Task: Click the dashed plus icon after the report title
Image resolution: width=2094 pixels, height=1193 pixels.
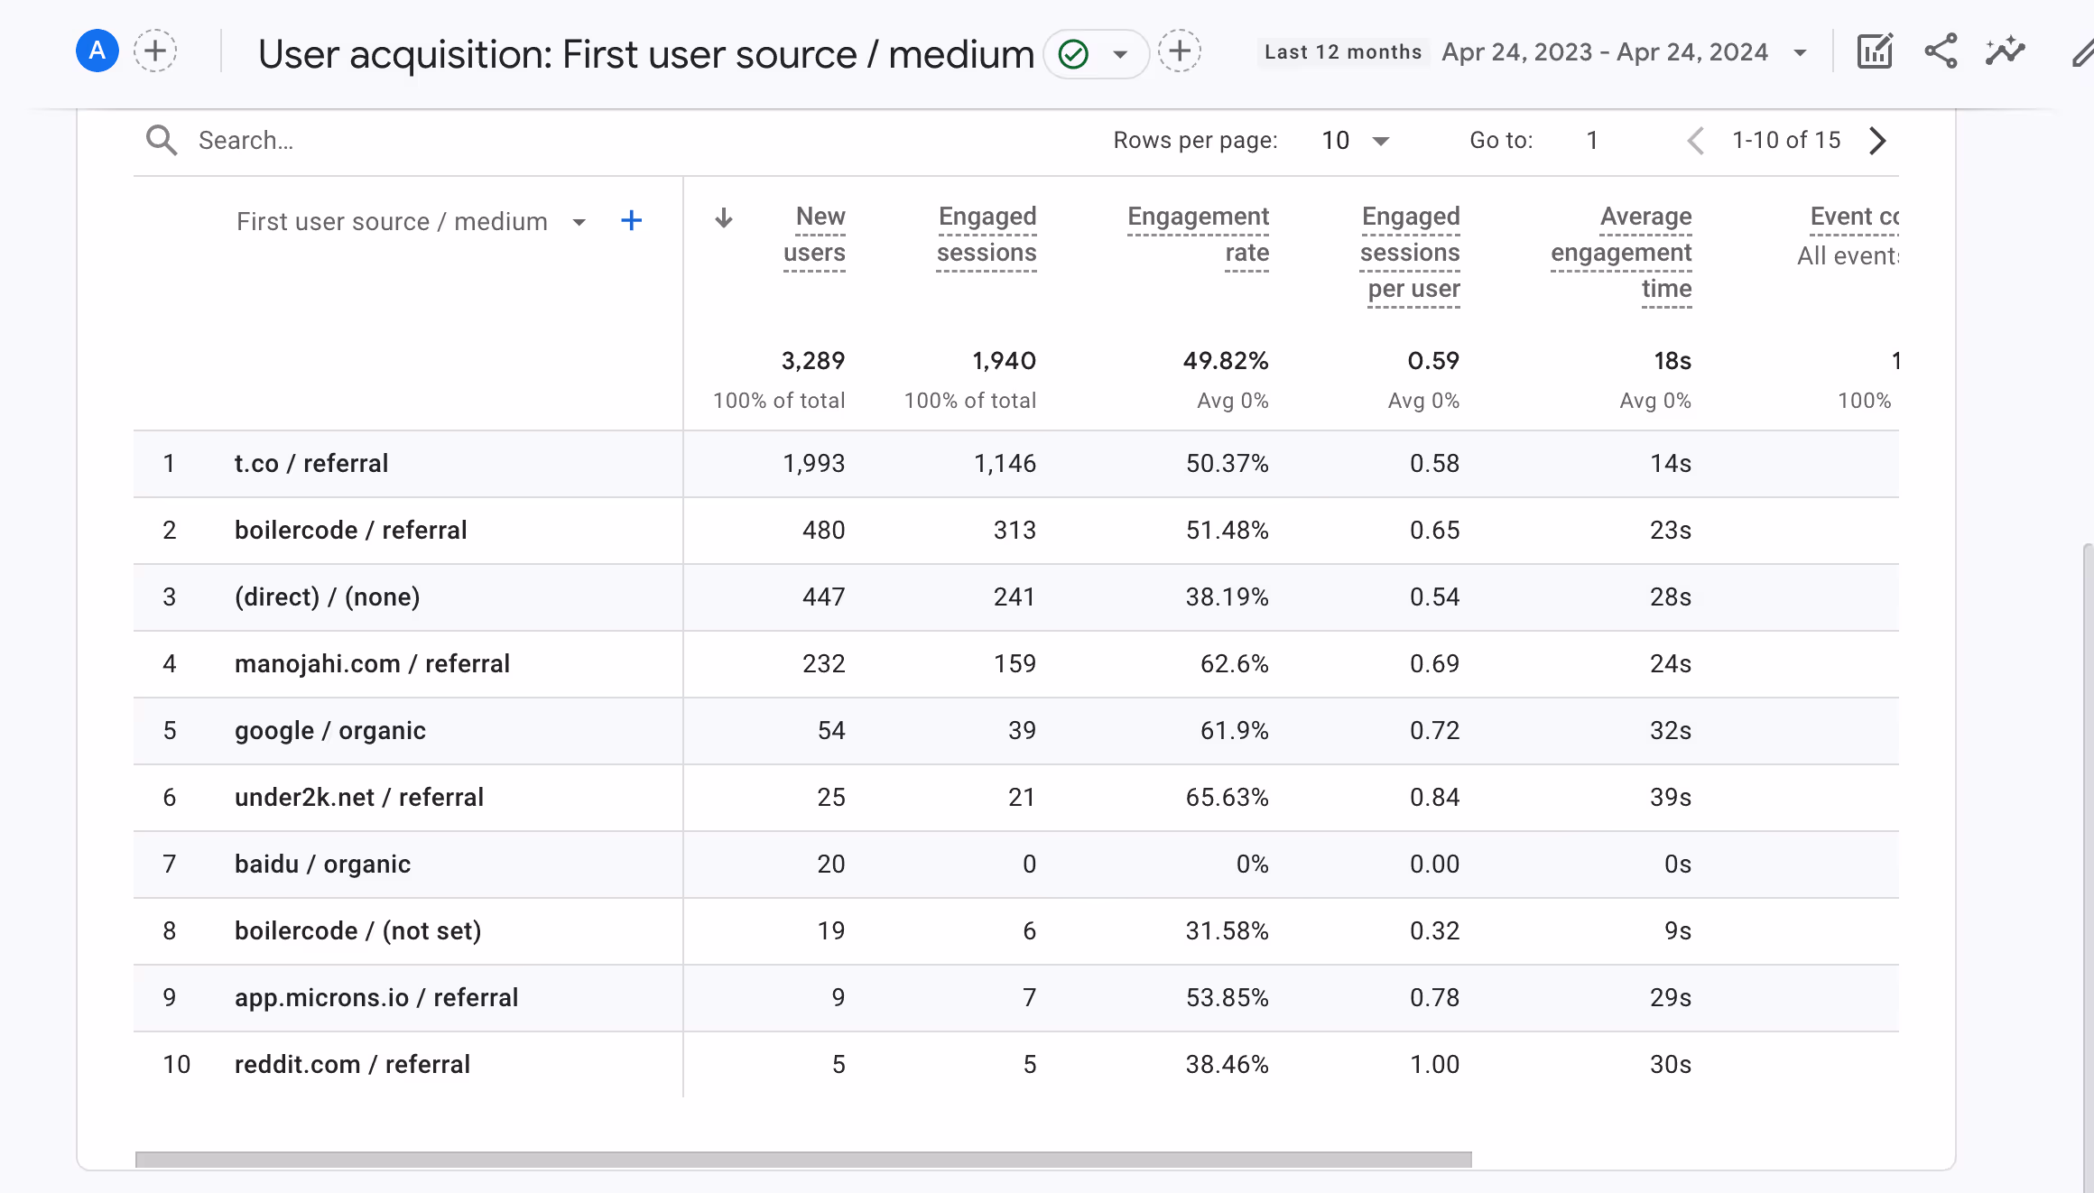Action: click(1180, 51)
